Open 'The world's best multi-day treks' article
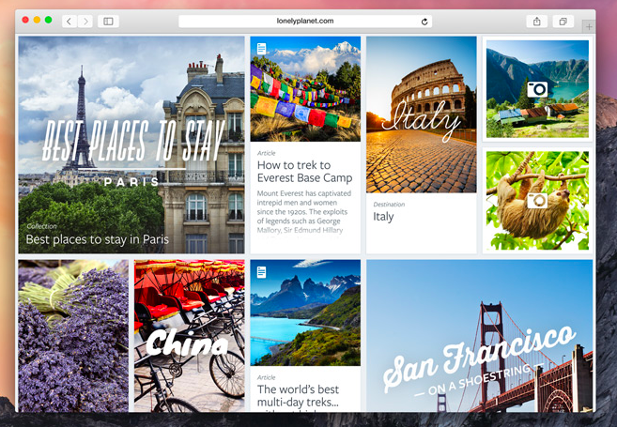Screen dimensions: 617x427 pyautogui.click(x=298, y=396)
